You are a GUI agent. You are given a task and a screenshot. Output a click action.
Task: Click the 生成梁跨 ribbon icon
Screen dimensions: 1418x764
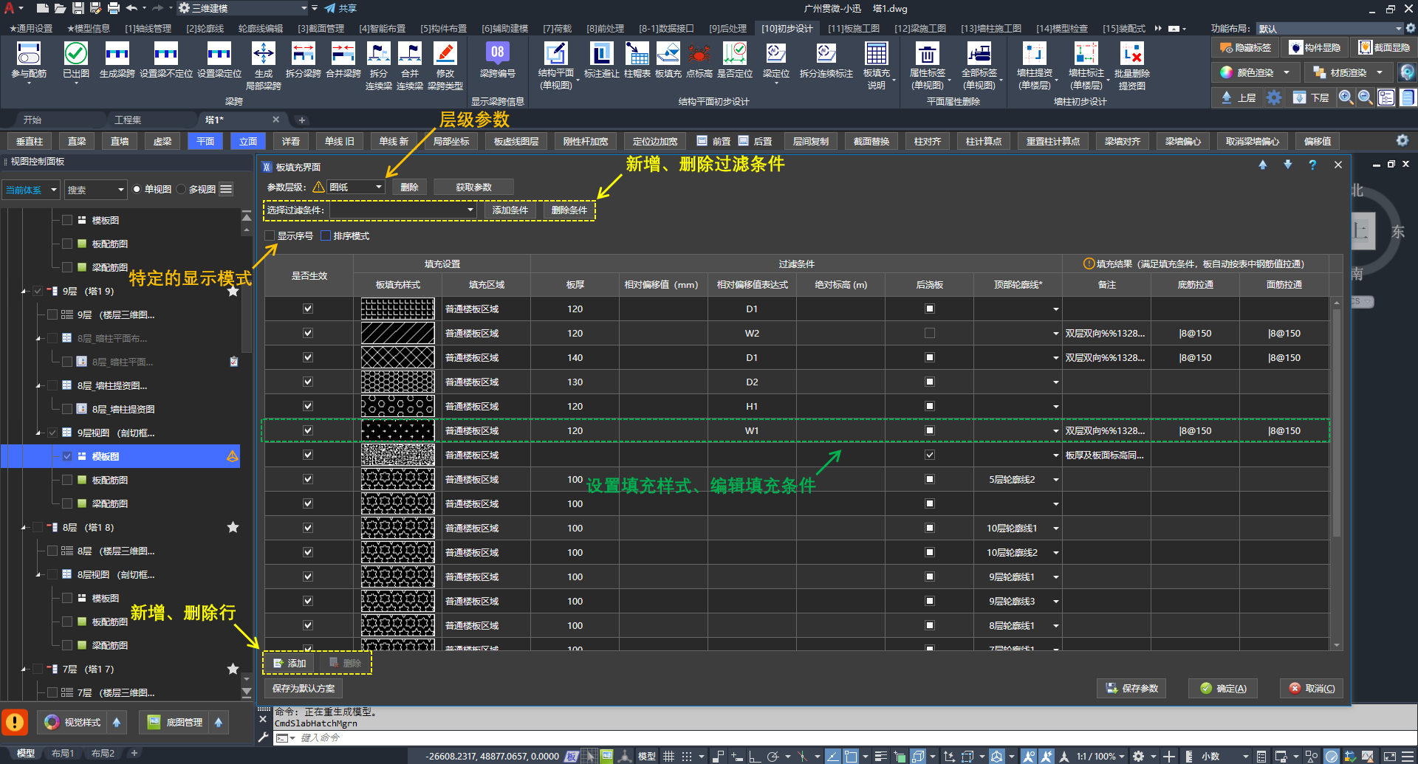click(117, 55)
